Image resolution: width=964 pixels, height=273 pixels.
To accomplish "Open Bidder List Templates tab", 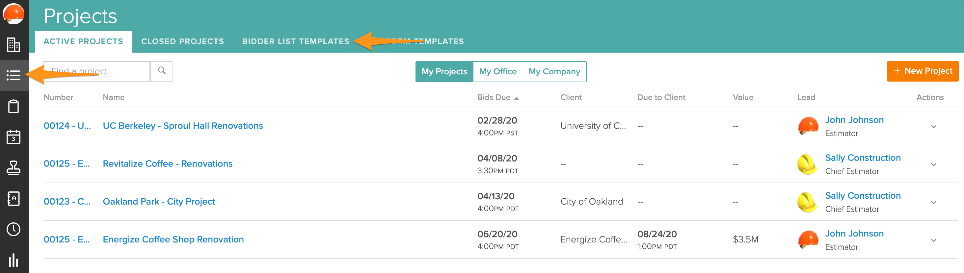I will [295, 41].
